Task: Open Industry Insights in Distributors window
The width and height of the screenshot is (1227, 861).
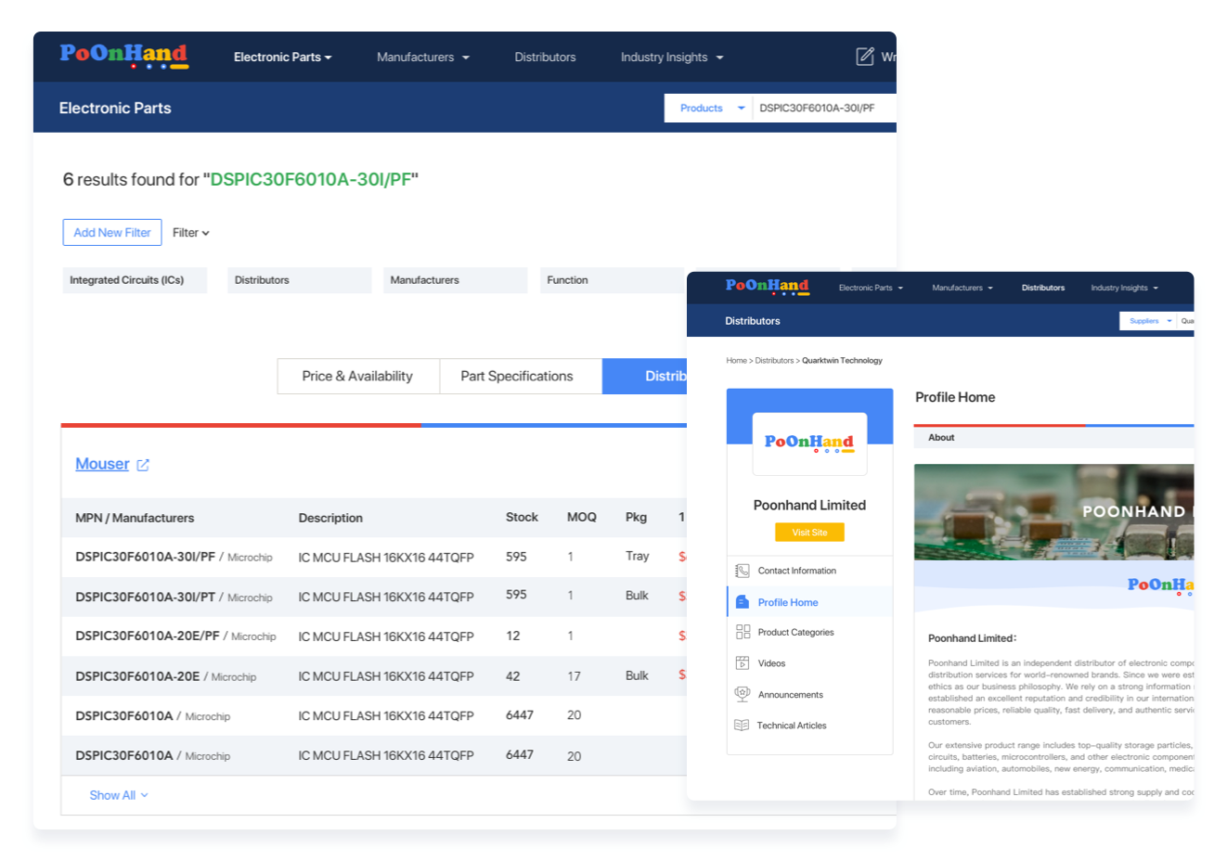Action: click(1125, 288)
